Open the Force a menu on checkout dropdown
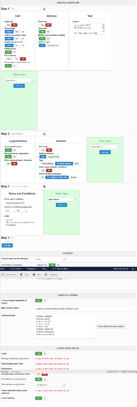Image resolution: width=137 pixels, height=407 pixels. coord(51,259)
